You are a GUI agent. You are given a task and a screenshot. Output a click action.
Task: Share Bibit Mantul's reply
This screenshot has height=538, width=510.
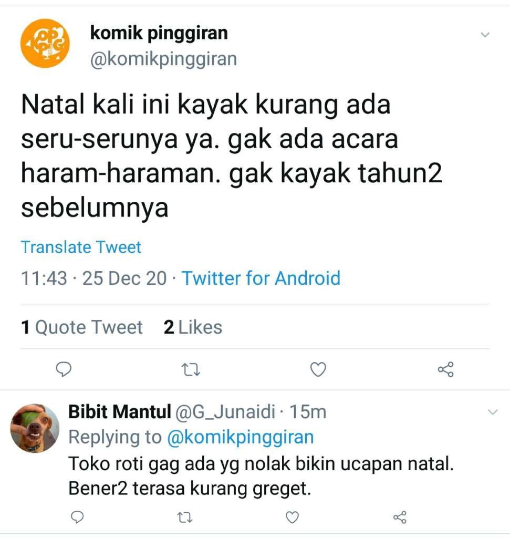[x=400, y=518]
